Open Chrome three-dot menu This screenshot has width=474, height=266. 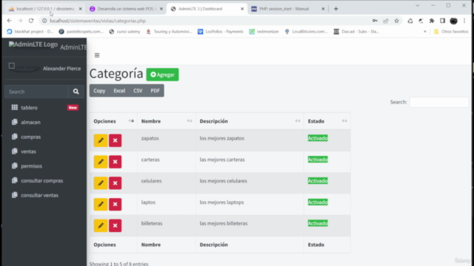[464, 21]
